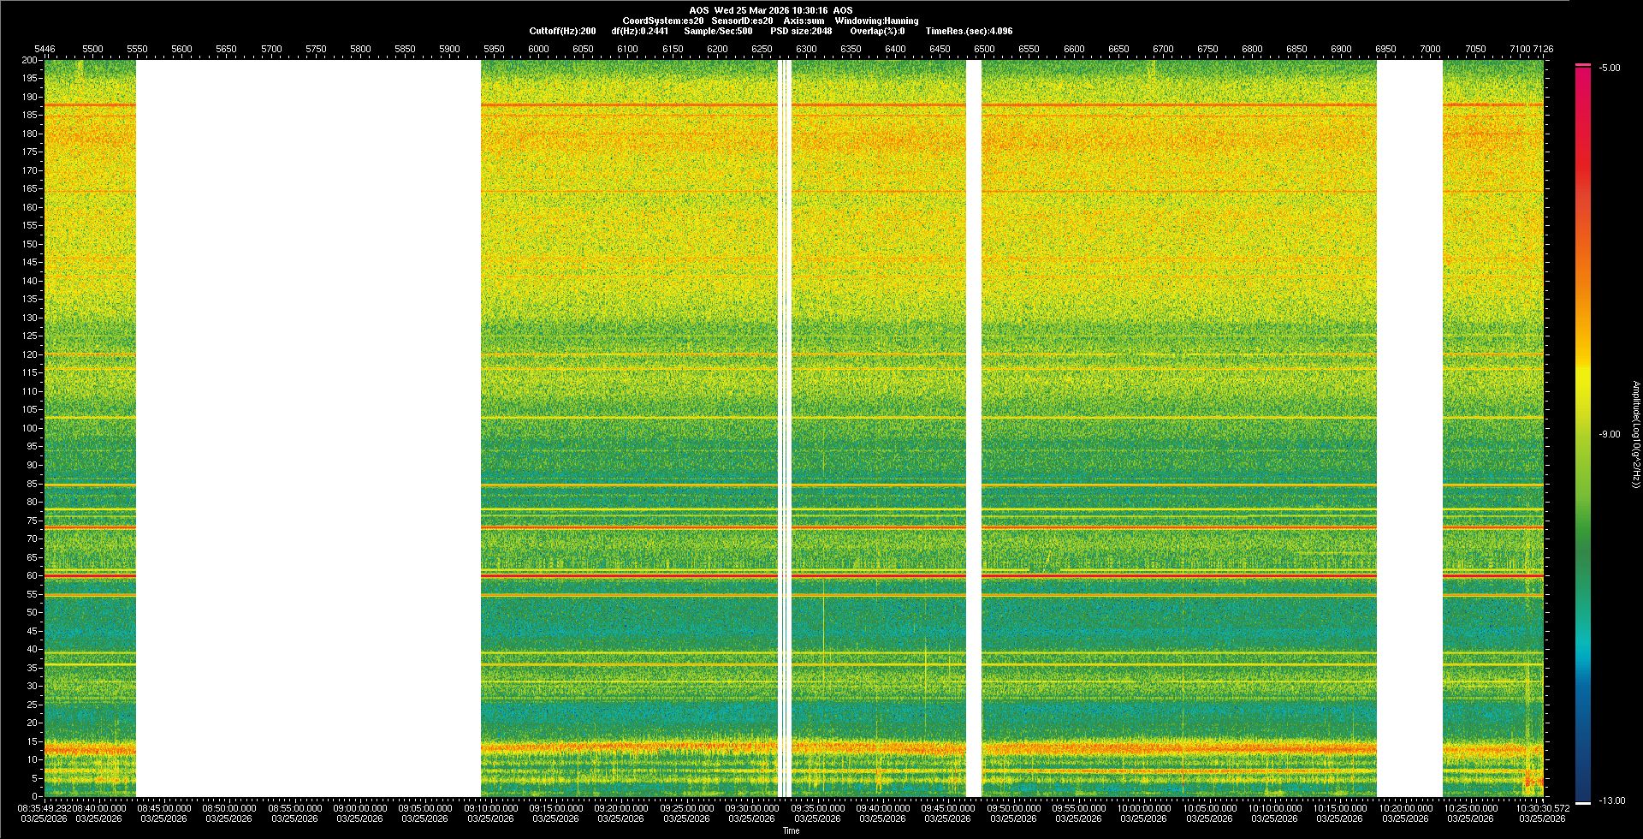Select the -9.00 color scale midpoint label
This screenshot has width=1643, height=839.
coord(1610,434)
